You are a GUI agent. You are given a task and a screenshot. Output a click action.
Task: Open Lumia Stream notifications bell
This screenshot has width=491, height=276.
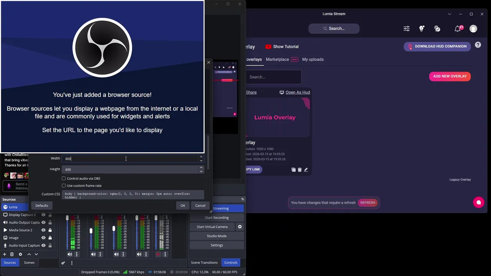tap(457, 29)
